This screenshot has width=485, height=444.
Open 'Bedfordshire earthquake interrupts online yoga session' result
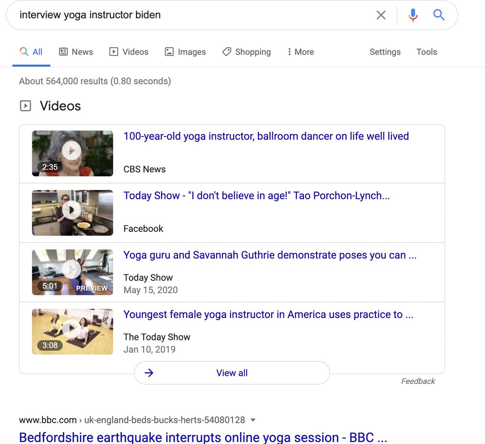coord(203,437)
